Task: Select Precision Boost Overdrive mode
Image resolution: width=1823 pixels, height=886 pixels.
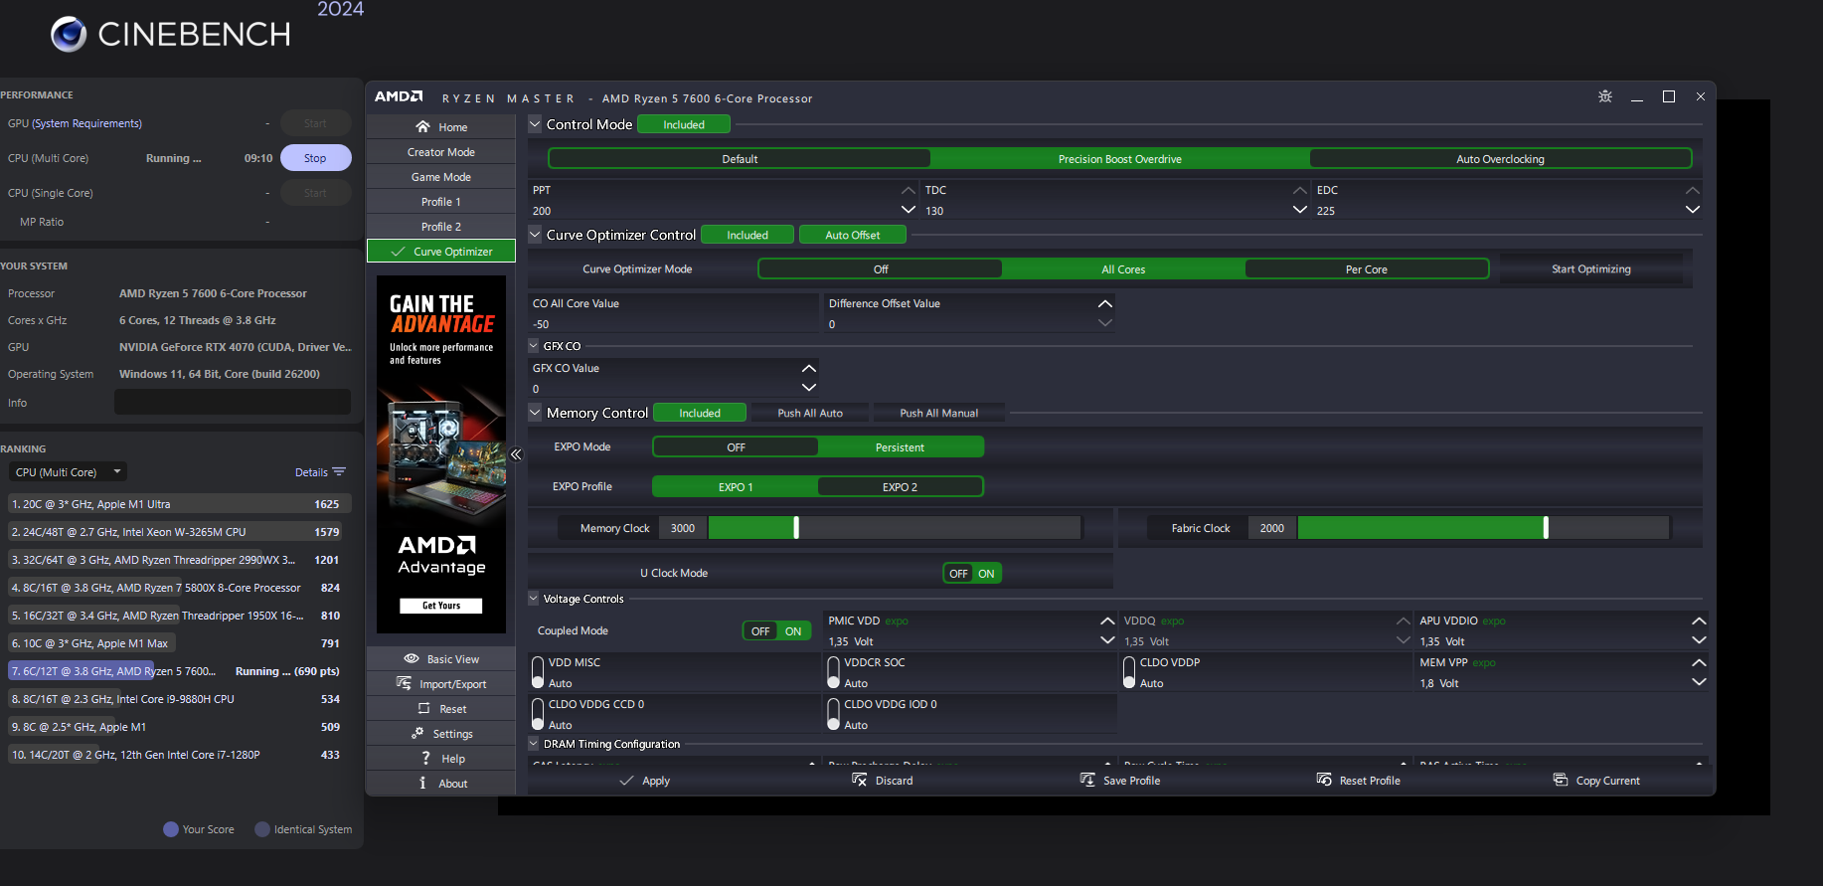Action: point(1120,159)
